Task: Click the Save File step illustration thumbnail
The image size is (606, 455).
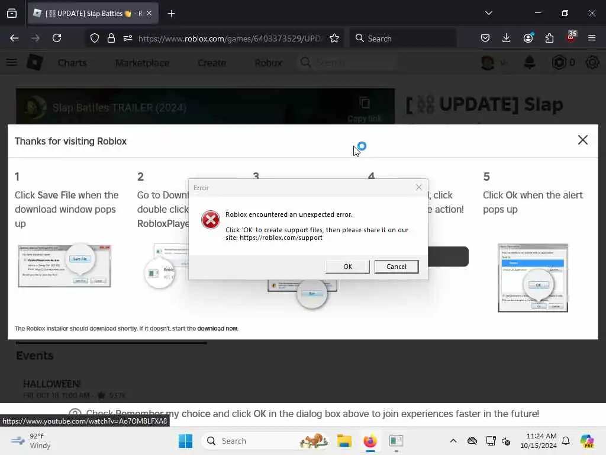Action: (65, 265)
